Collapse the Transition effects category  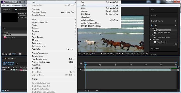pyautogui.click(x=151, y=40)
